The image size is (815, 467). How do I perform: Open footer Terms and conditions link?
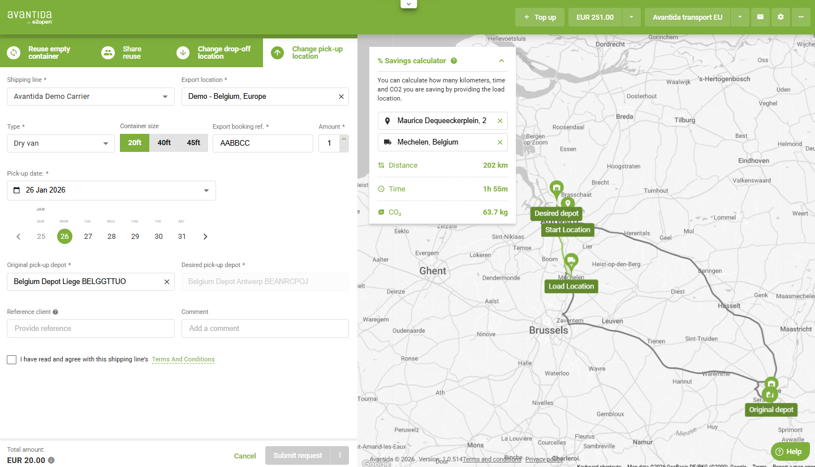pos(492,459)
